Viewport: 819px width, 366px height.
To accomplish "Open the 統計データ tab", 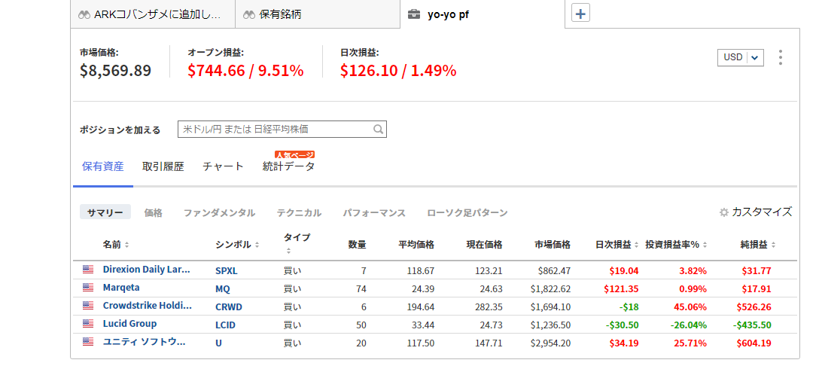I will coord(289,166).
